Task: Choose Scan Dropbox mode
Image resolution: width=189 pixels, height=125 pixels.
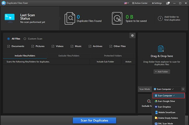Action: tap(168, 107)
